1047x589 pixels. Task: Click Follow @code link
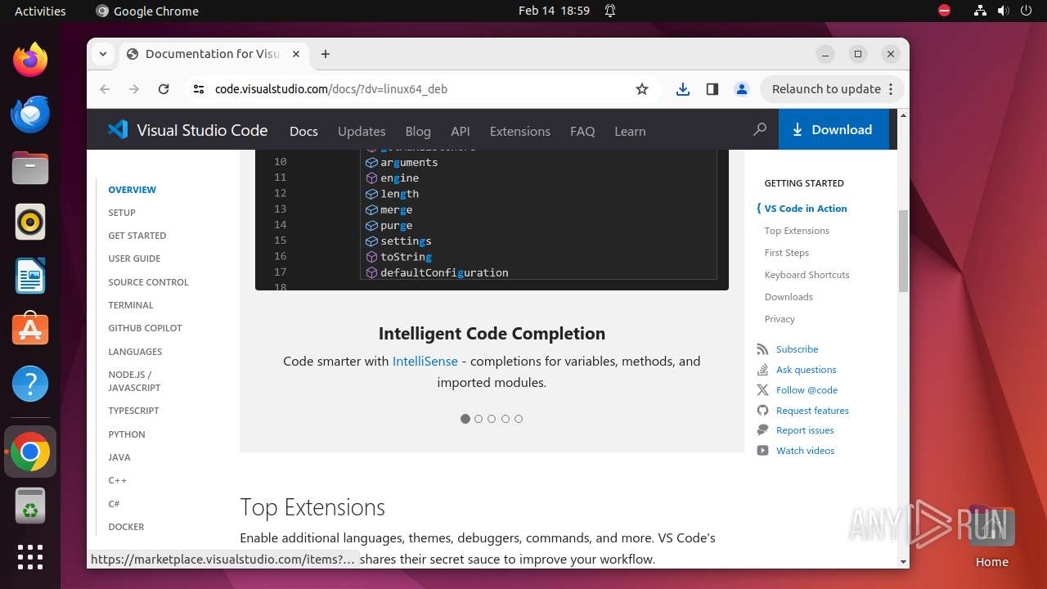pos(798,390)
